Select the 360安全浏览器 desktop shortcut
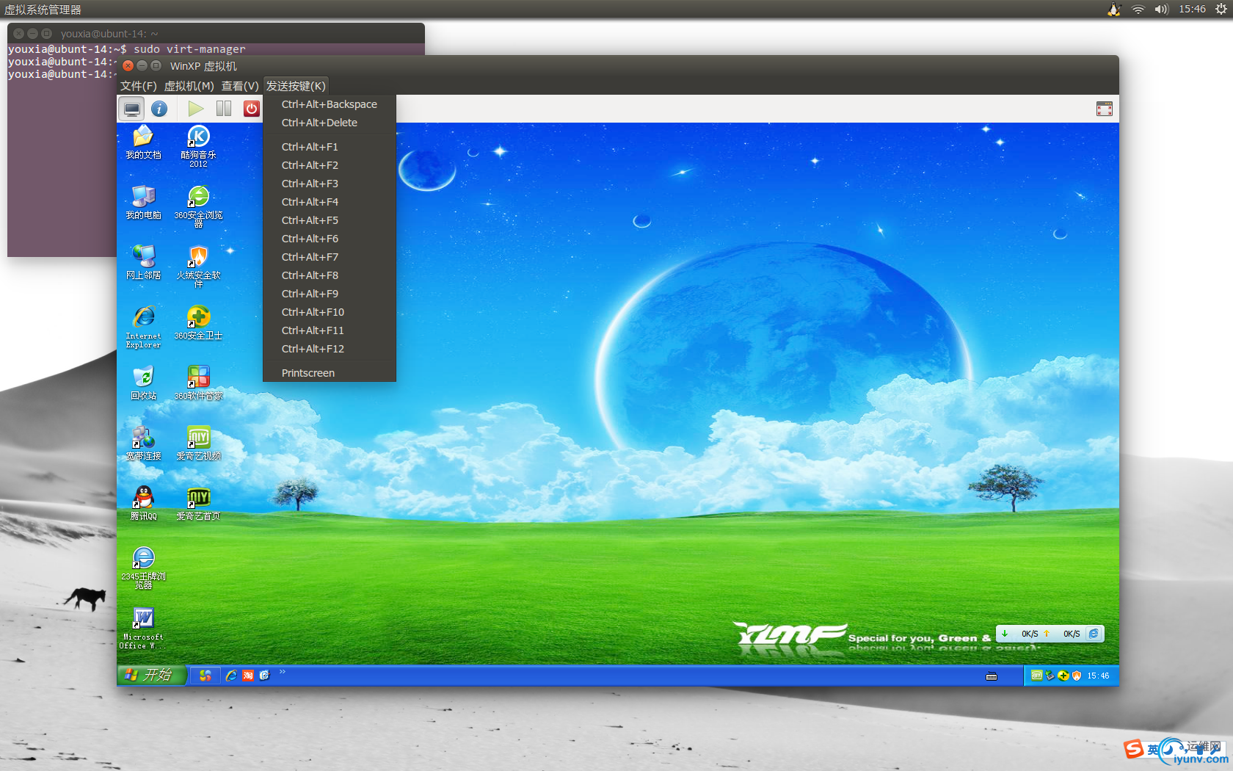This screenshot has width=1233, height=771. coord(198,206)
